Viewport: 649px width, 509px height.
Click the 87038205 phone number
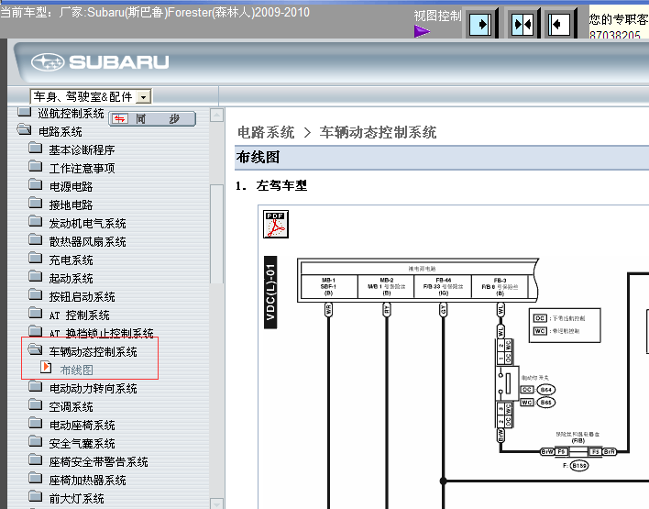615,35
